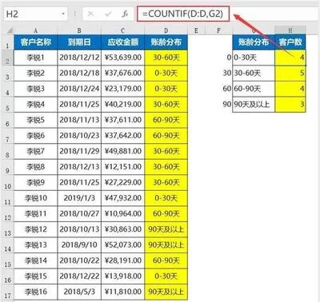Click the Cancel (X) formula icon

[x=90, y=14]
